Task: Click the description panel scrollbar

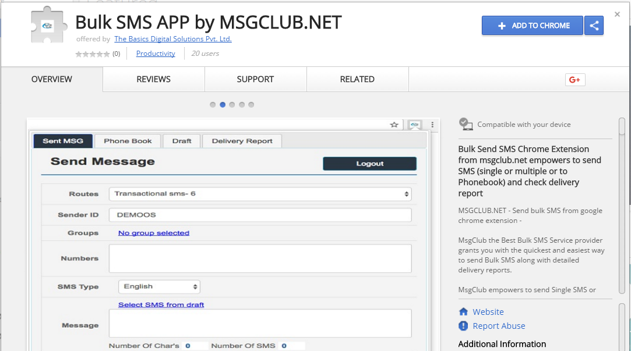Action: 622,206
